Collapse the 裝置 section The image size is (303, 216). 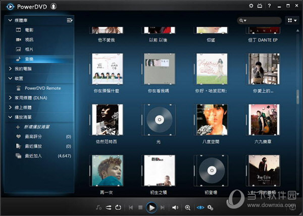click(x=10, y=78)
